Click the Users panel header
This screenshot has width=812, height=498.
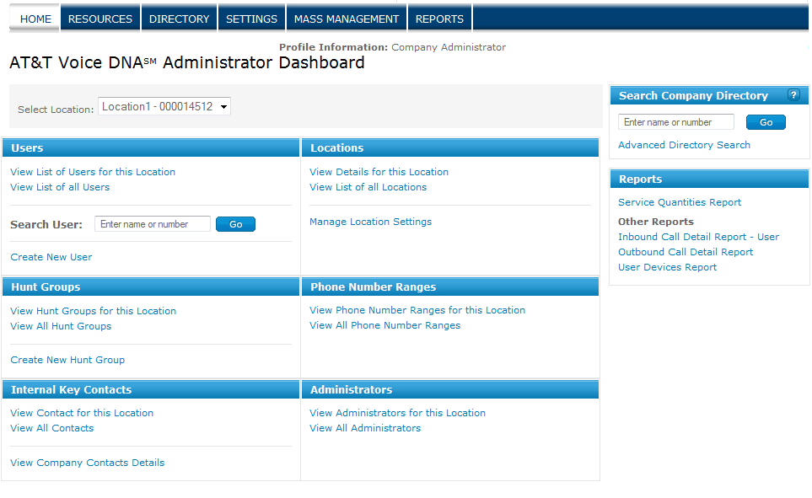tap(151, 147)
